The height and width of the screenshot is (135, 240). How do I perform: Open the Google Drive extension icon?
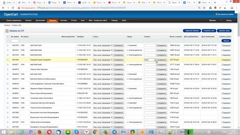click(x=210, y=8)
